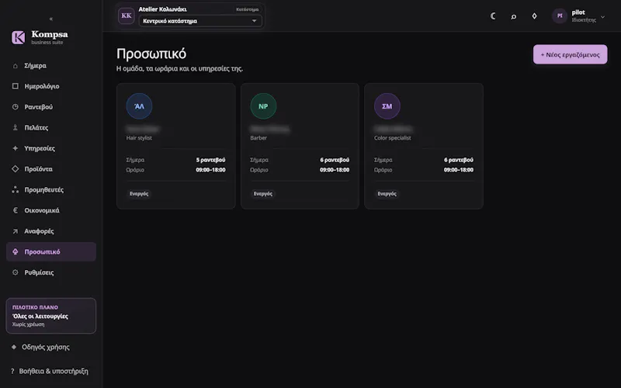This screenshot has width=621, height=388.
Task: Click the 5 ραντεβού count text
Action: tap(210, 160)
